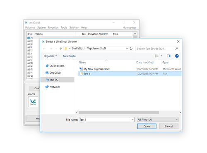The width and height of the screenshot is (207, 153).
Task: Open the Volumes menu in VeraCrypt
Action: (30, 27)
